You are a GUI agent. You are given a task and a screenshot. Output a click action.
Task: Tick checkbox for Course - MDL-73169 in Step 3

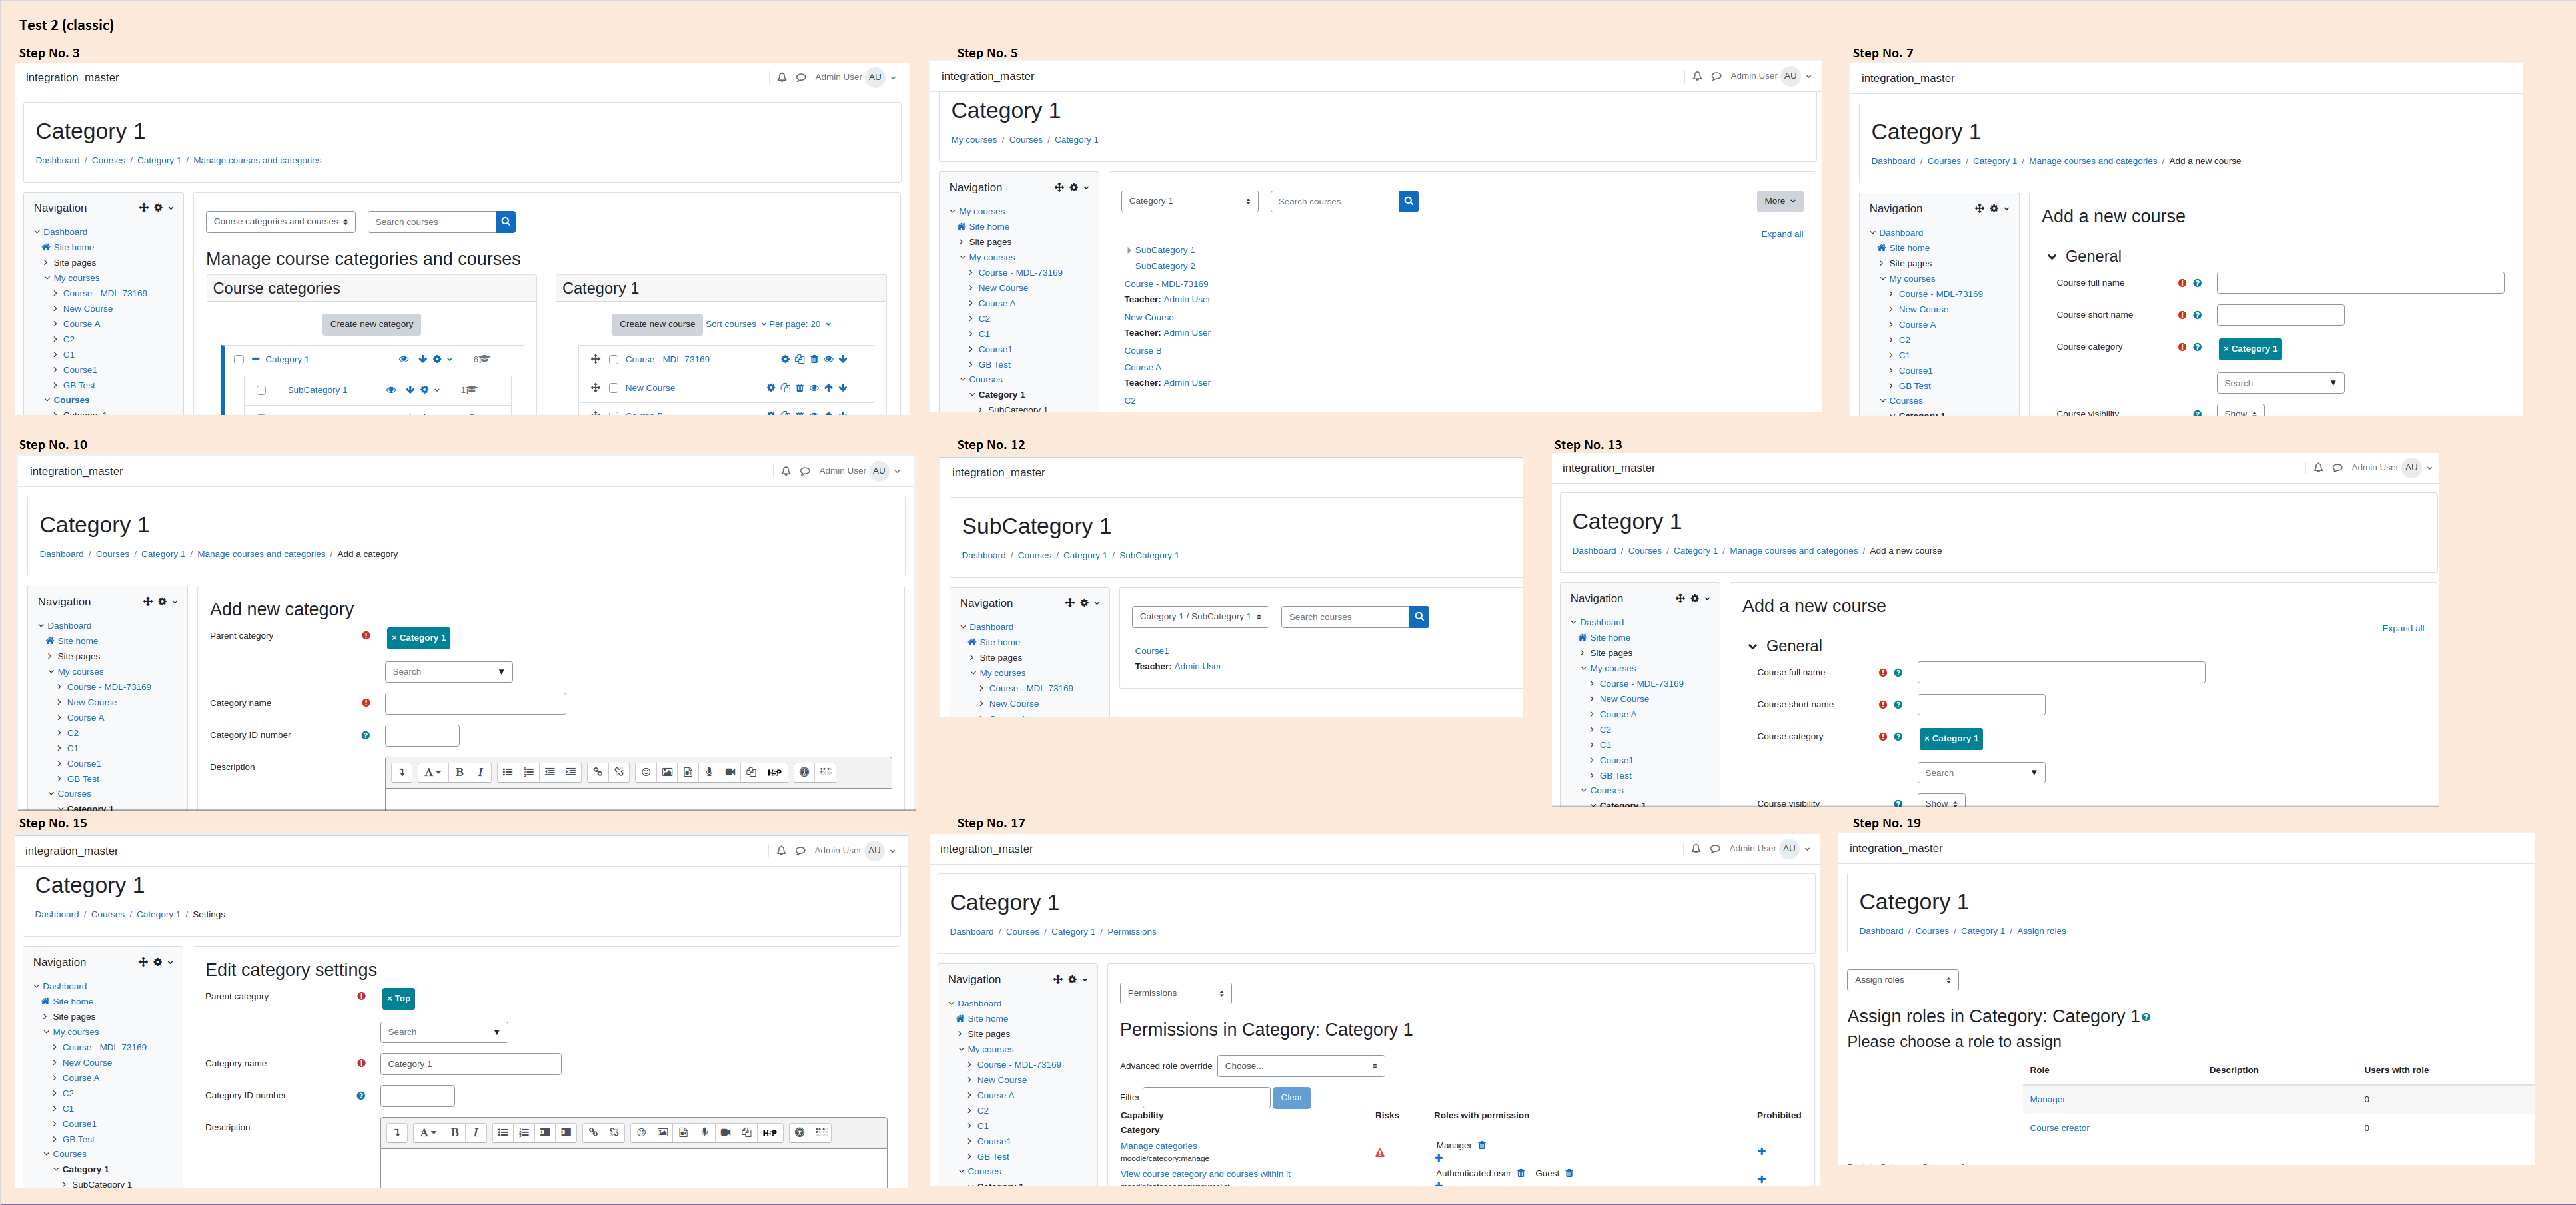click(614, 360)
